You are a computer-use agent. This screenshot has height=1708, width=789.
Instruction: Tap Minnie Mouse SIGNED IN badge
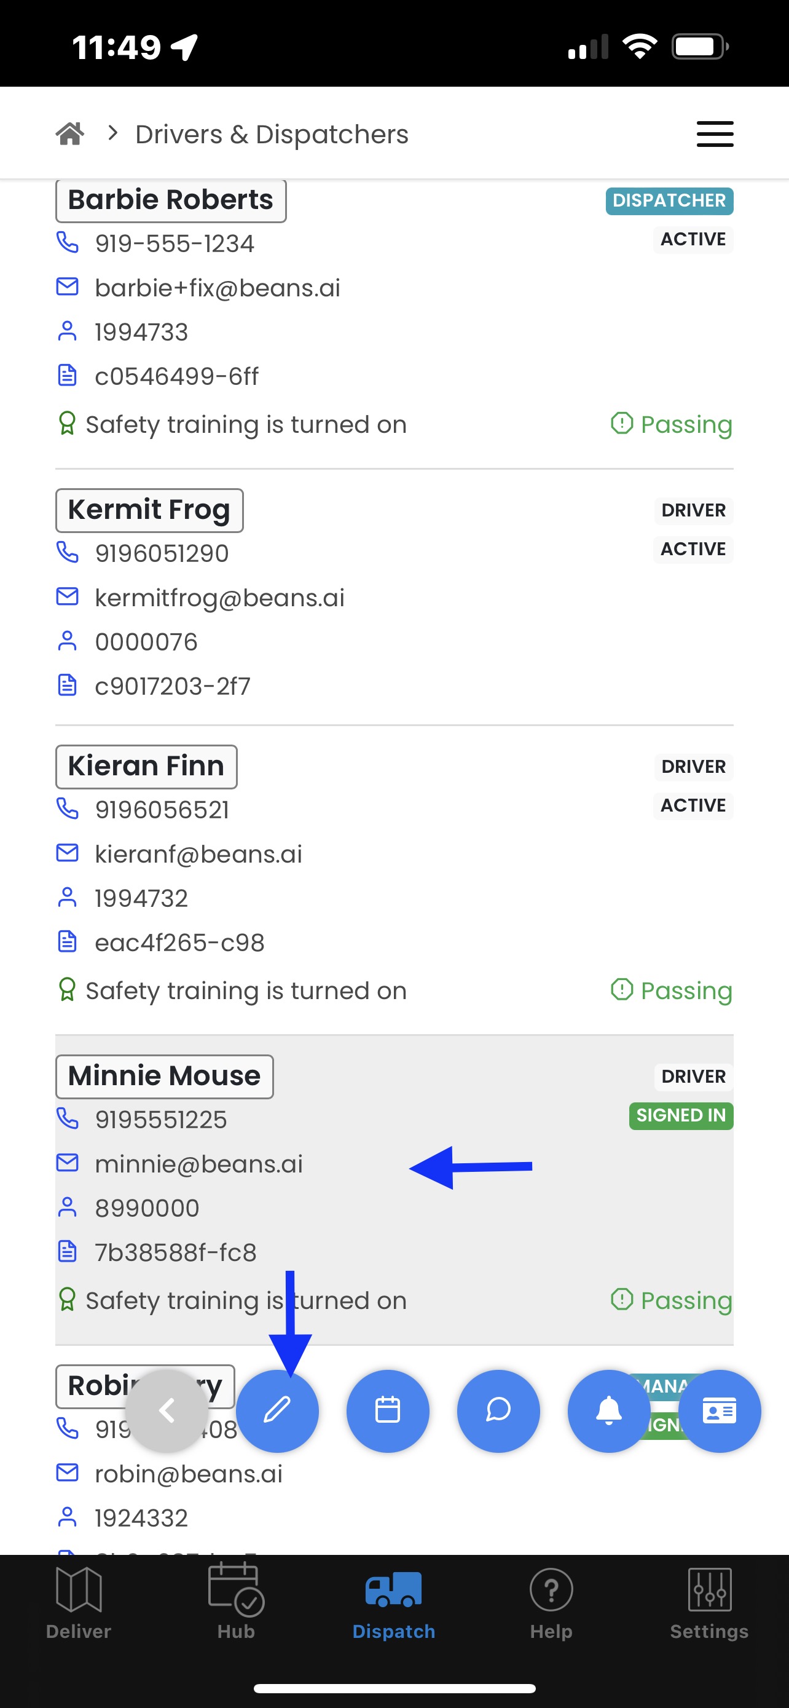[680, 1115]
